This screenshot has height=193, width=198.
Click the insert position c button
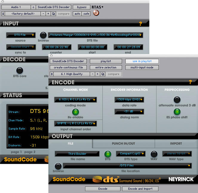(33, 7)
